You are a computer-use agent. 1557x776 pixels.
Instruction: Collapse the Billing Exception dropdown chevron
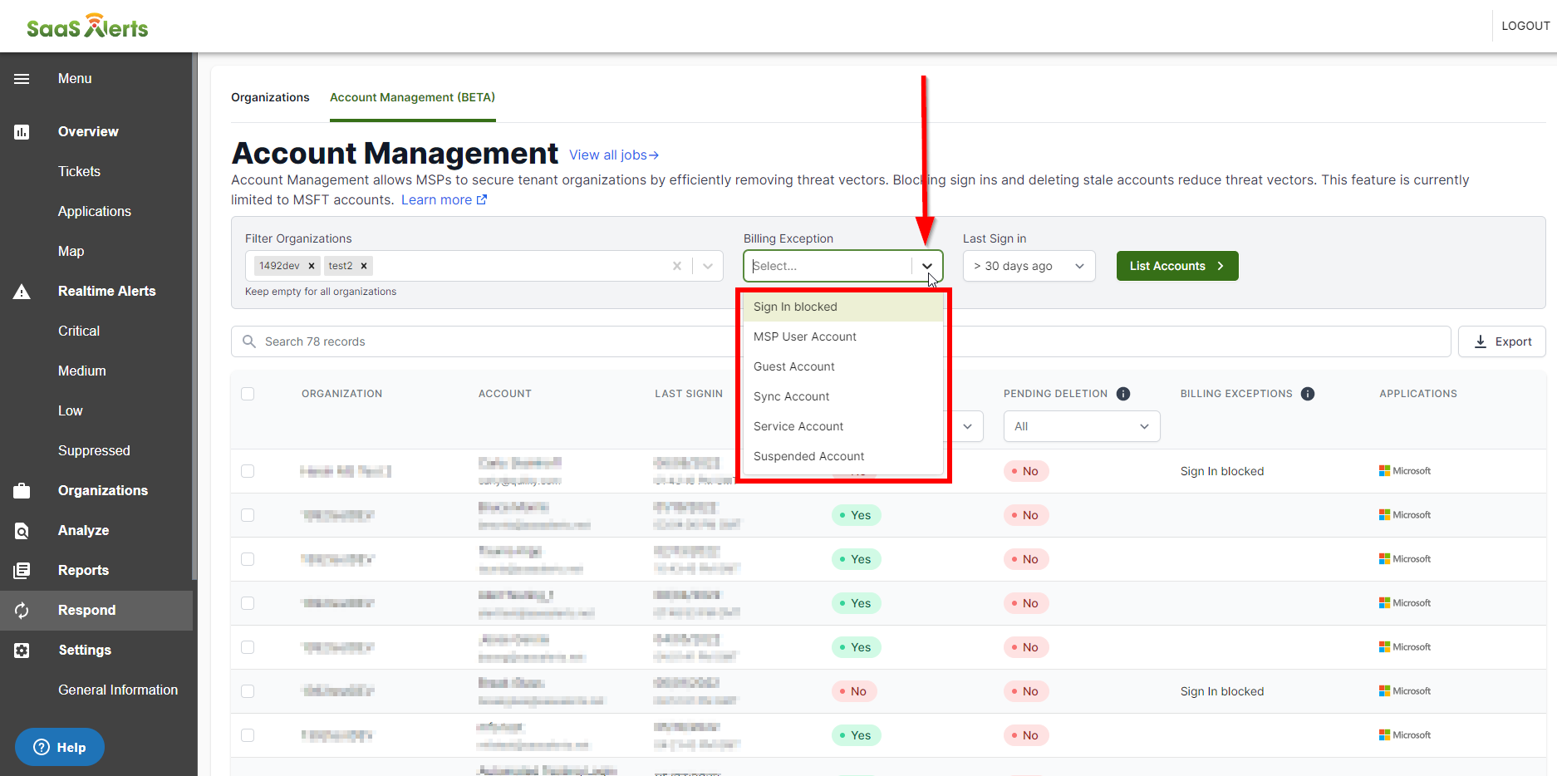point(927,266)
